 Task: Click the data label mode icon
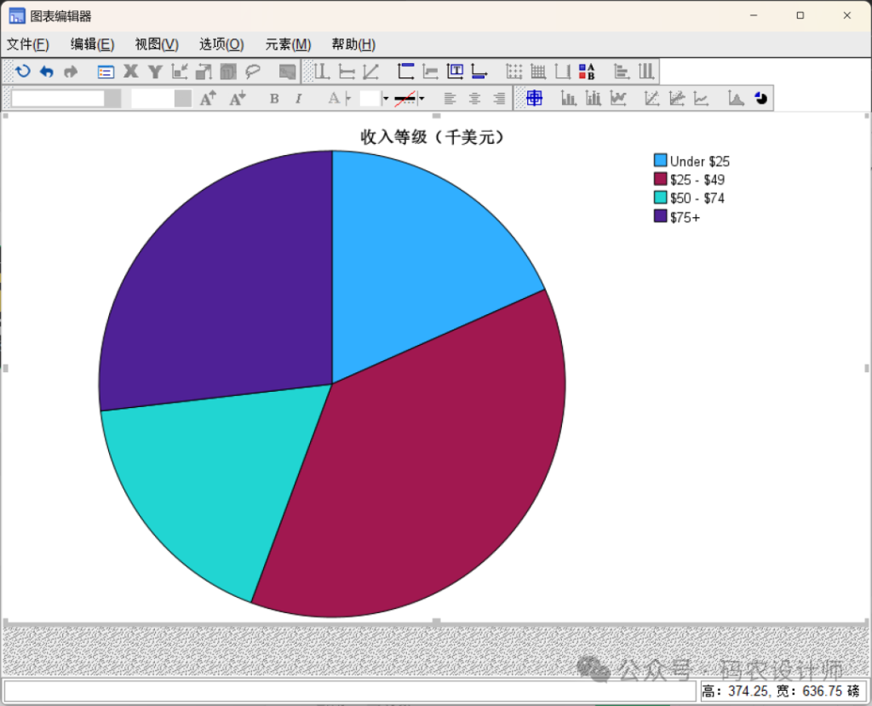287,72
